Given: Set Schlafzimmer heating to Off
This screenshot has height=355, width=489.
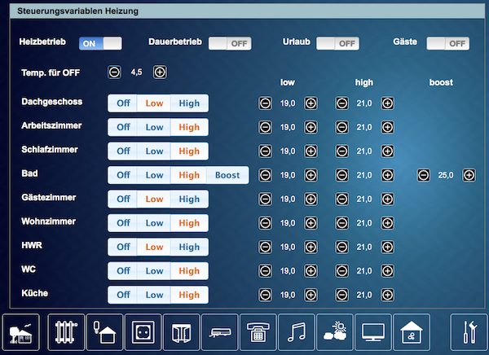Looking at the screenshot, I should (x=122, y=151).
